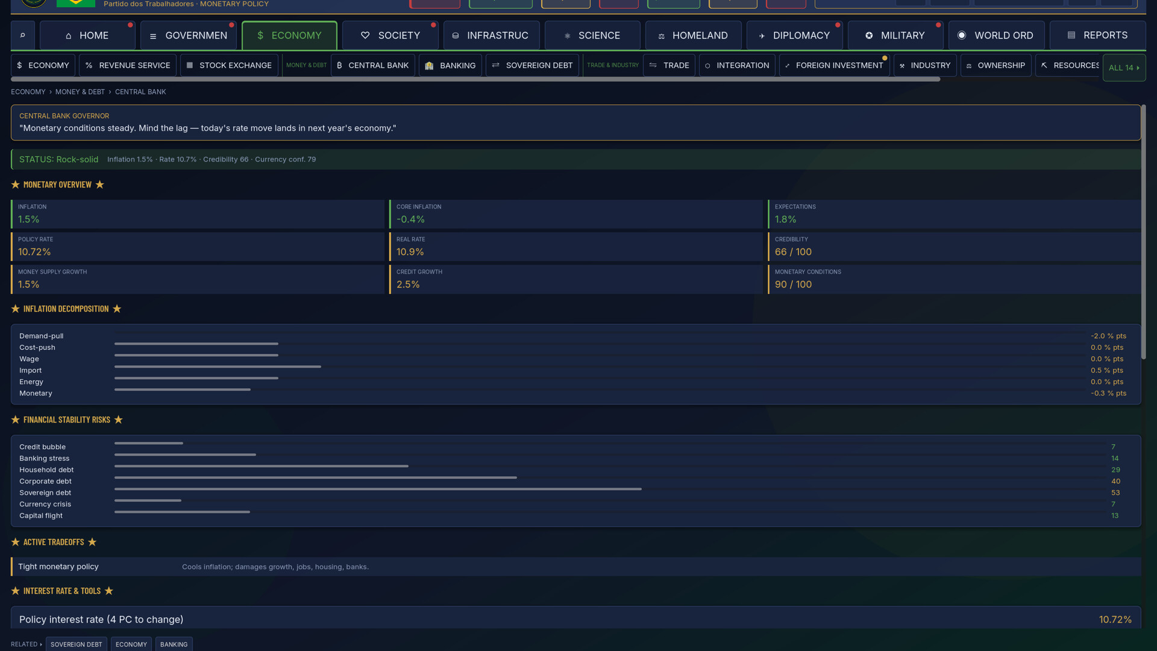Click the percent icon of REVENUE SERVICE
Viewport: 1157px width, 651px height.
[89, 65]
